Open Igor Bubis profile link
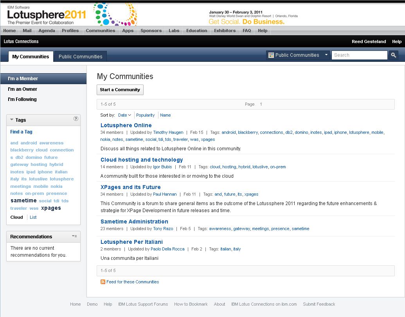 [162, 167]
